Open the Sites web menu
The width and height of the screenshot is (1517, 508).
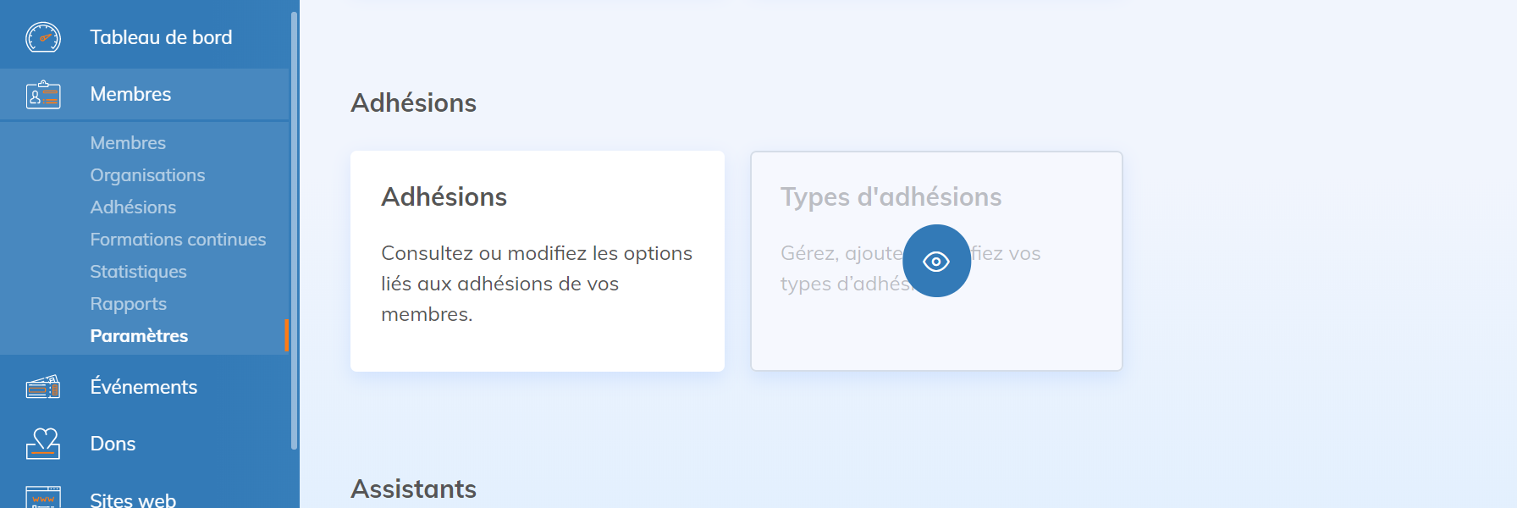133,499
